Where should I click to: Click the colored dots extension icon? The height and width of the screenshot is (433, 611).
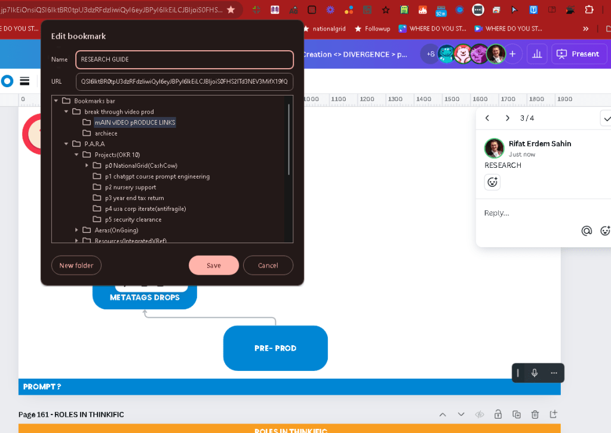(349, 10)
